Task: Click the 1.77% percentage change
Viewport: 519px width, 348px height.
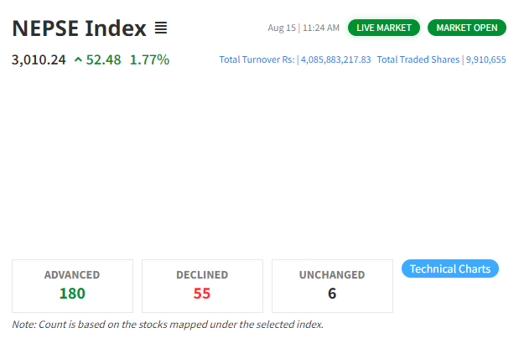Action: pyautogui.click(x=149, y=60)
